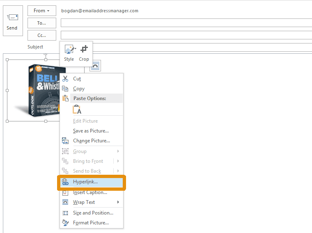Focus the To recipients field
This screenshot has width=312, height=233.
click(x=186, y=23)
